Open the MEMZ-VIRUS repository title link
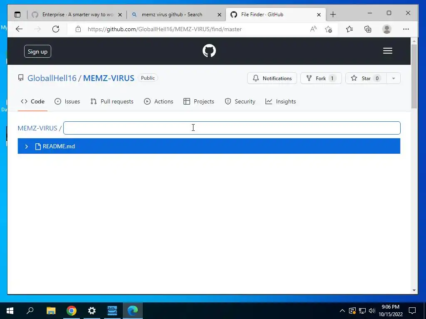 [109, 78]
